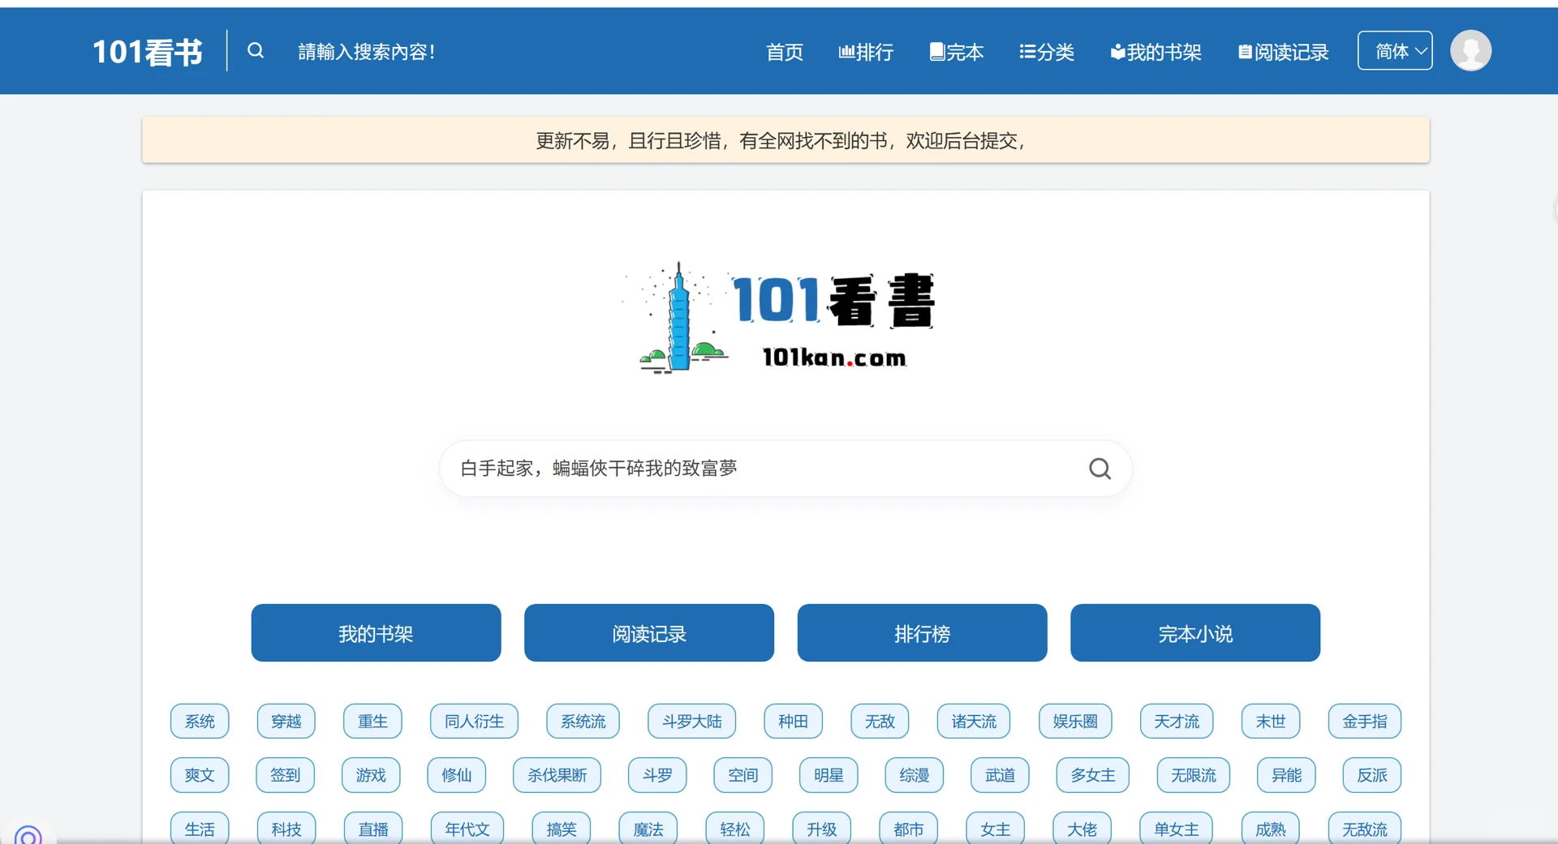Screen dimensions: 1558x844
Task: Select the 多女主 tag
Action: [1093, 775]
